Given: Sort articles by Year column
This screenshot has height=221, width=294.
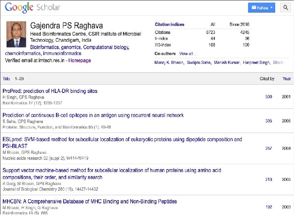Looking at the screenshot, I should (x=287, y=79).
